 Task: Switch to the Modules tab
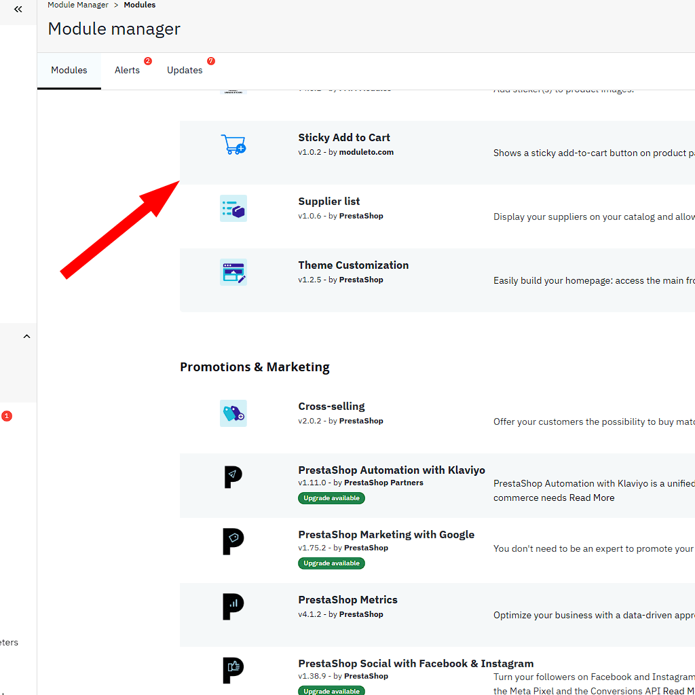point(69,71)
